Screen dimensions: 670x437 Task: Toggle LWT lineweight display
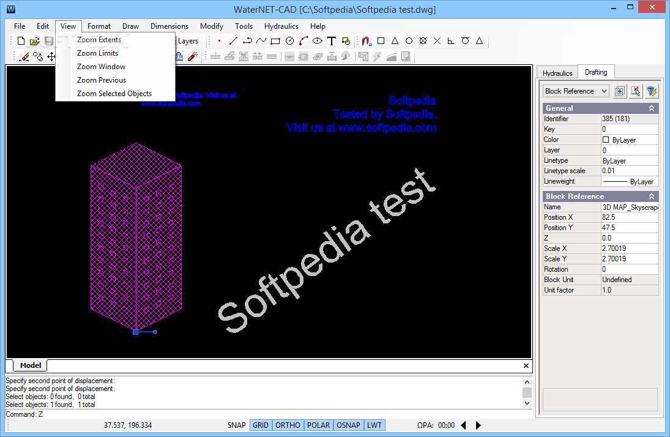(x=374, y=425)
